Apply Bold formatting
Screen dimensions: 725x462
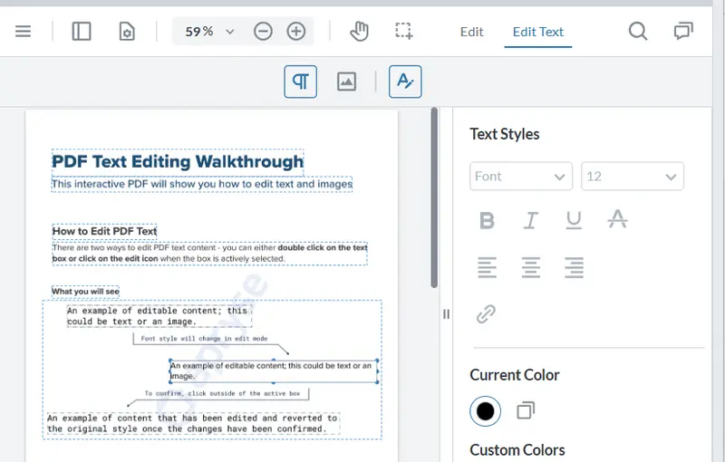click(x=487, y=220)
